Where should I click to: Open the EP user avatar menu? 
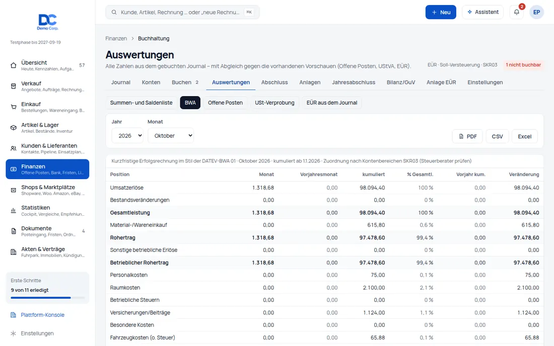536,12
